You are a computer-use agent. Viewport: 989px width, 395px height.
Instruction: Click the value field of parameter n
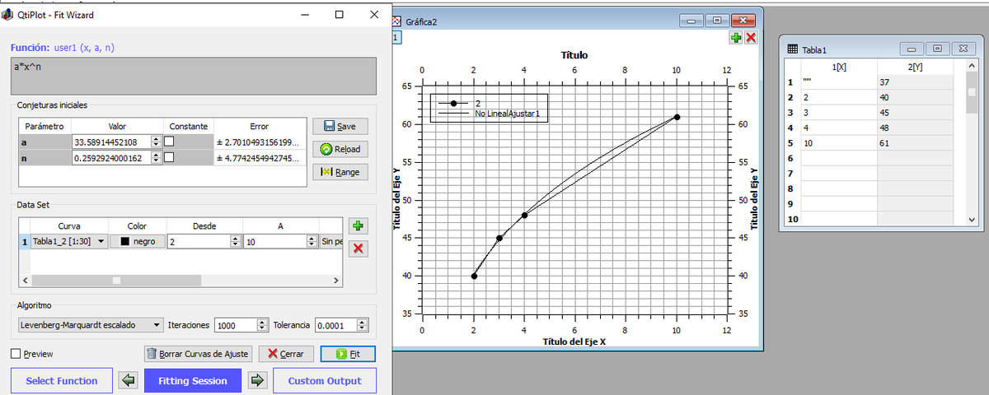(111, 157)
